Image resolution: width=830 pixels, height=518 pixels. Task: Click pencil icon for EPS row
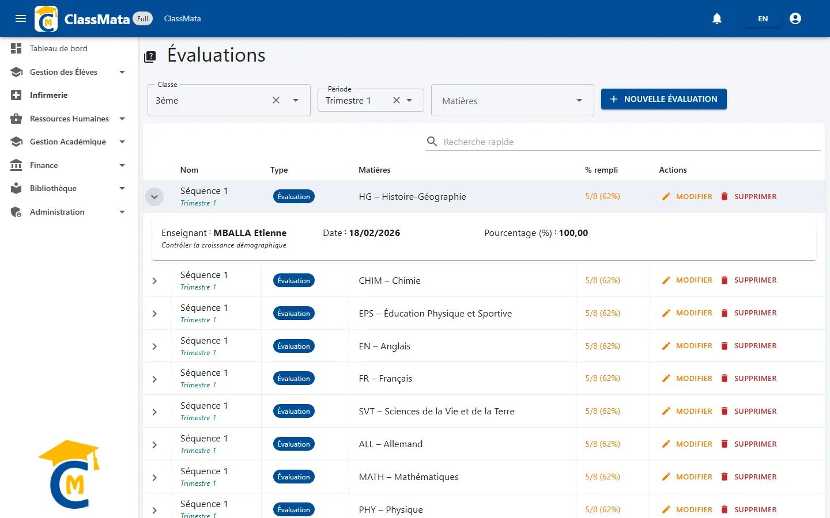(x=666, y=313)
